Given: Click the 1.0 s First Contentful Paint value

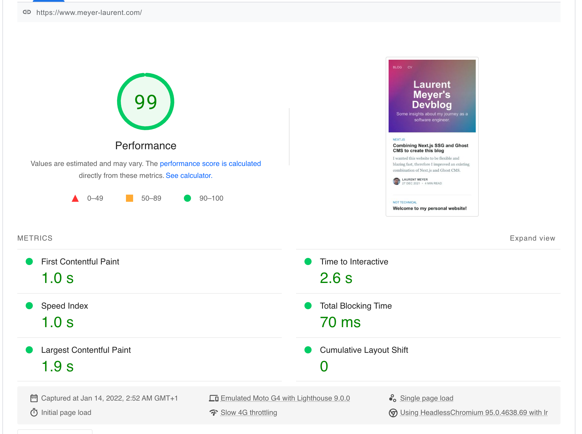Looking at the screenshot, I should click(x=58, y=278).
